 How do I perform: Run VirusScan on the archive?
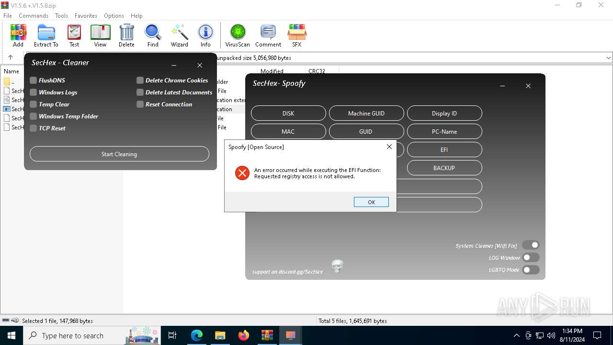click(x=238, y=36)
